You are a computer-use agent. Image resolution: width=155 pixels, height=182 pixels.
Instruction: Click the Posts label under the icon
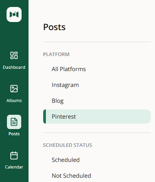[x=14, y=134]
